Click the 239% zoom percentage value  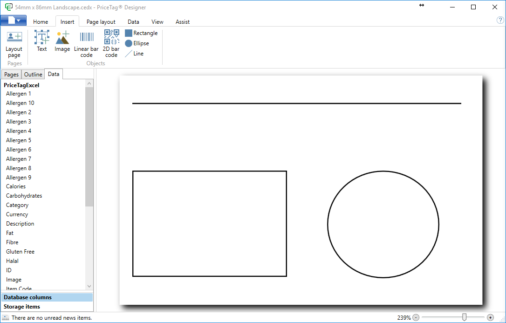[404, 317]
